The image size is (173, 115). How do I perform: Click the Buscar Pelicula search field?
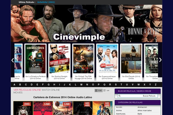click(138, 96)
